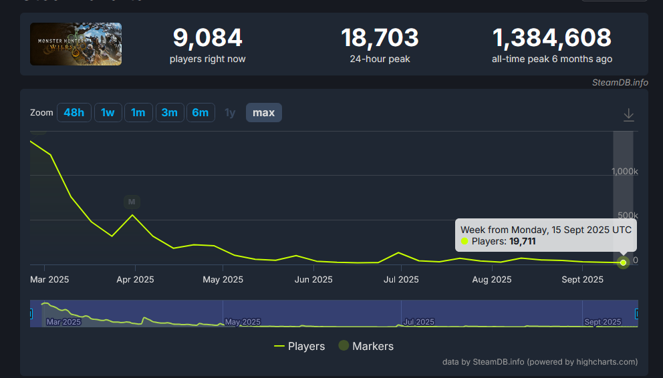Screen dimensions: 663x378
Task: Click the Mar 2025 axis label
Action: pos(49,280)
